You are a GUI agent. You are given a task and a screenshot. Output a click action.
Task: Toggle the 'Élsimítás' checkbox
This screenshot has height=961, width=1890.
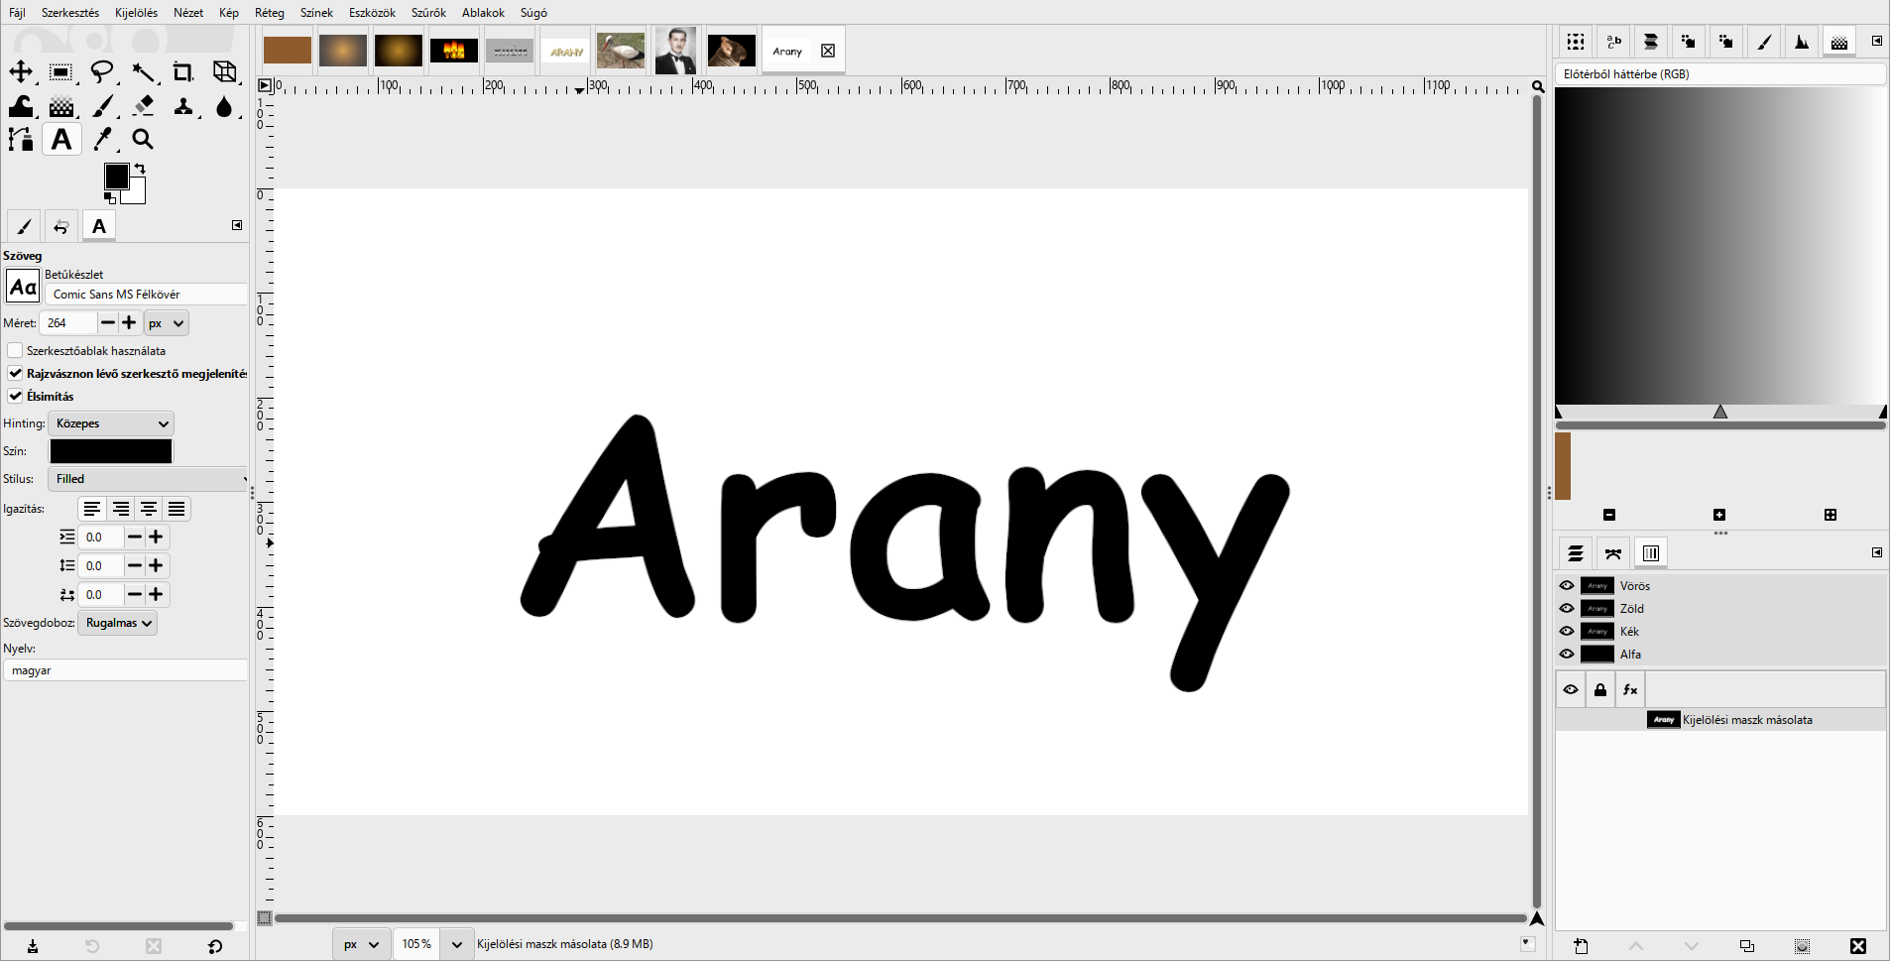coord(15,396)
